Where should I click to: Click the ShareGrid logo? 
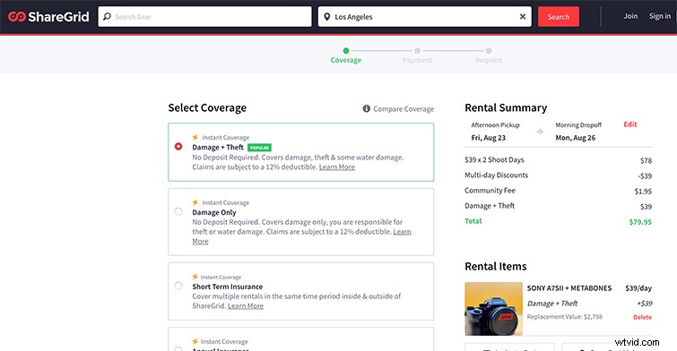click(x=48, y=17)
